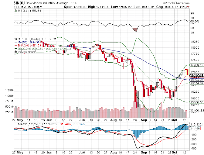
Task: Click the 16250 price axis label
Action: click(195, 92)
